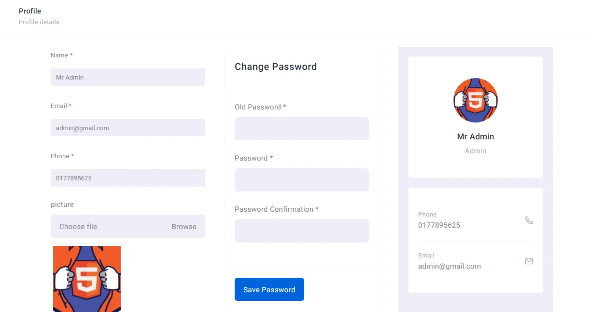Select the Password Confirmation input field

pos(302,231)
